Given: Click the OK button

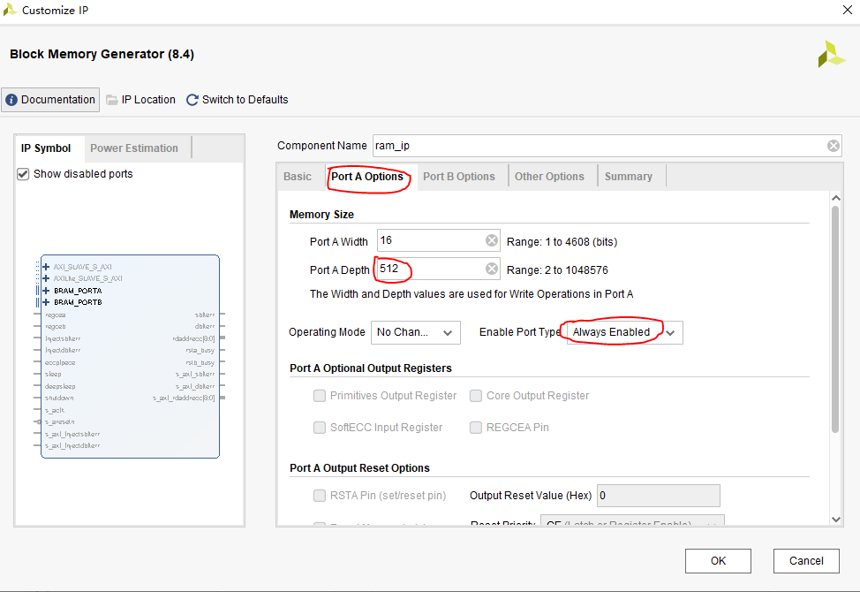Looking at the screenshot, I should point(718,561).
